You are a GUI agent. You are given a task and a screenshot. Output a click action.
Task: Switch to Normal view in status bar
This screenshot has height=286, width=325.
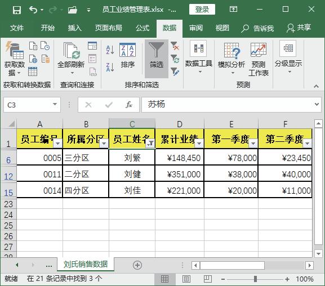(165, 279)
